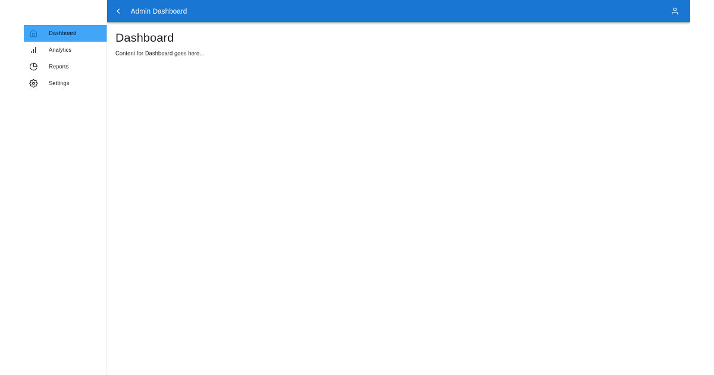Click the Dashboard page heading

click(x=145, y=37)
